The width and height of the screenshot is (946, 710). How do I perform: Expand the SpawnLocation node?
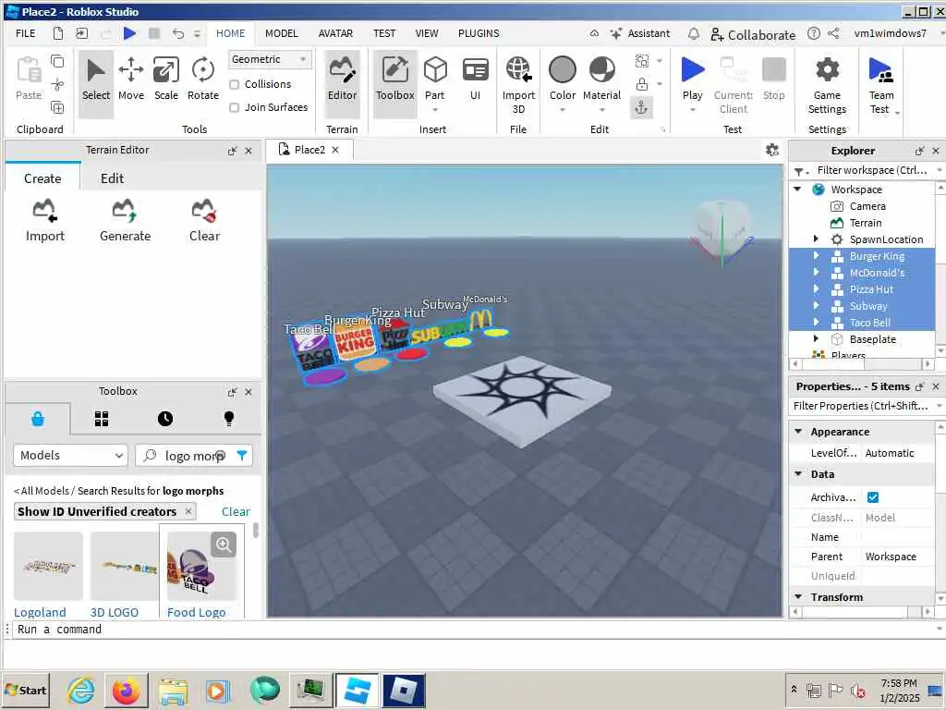click(x=816, y=239)
